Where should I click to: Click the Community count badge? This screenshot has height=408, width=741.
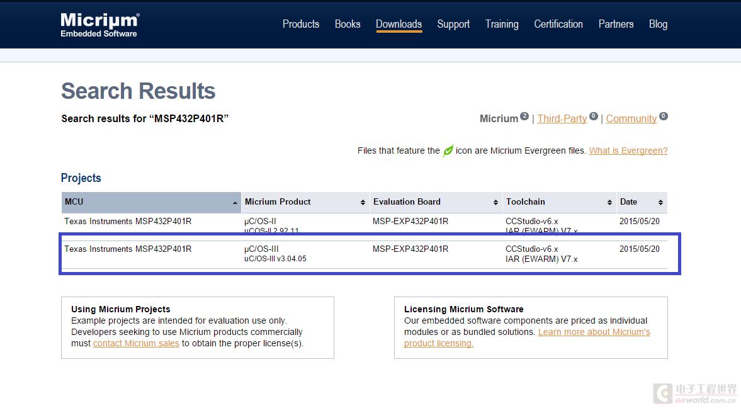click(664, 116)
